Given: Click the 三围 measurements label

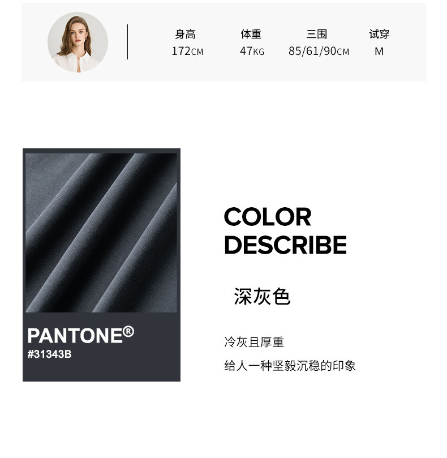Looking at the screenshot, I should [317, 34].
